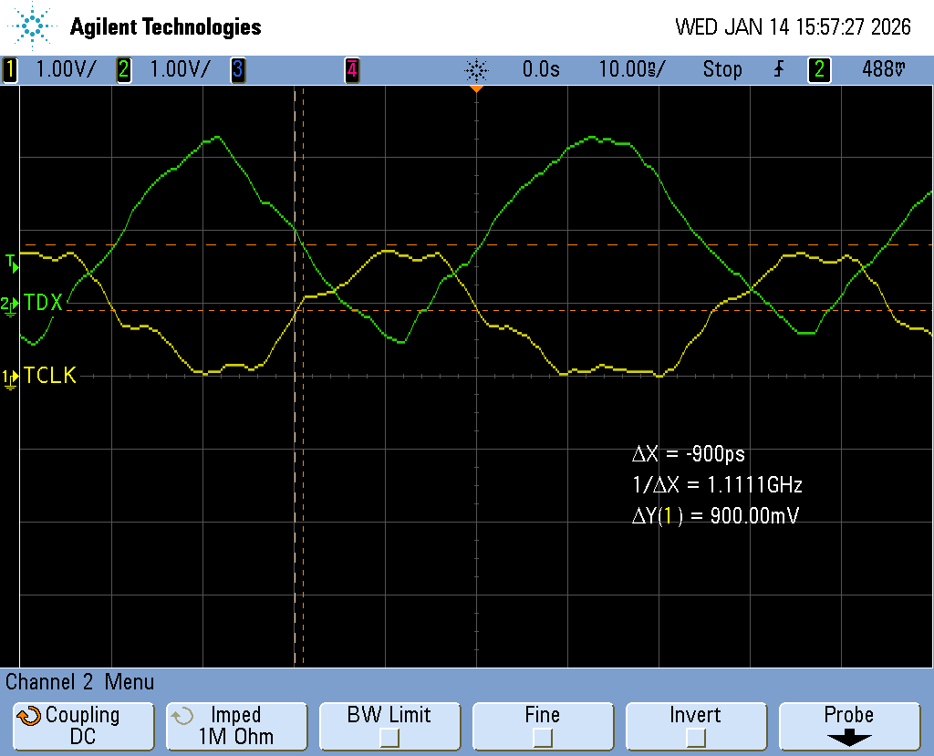Change the Imped 1M Ohm setting

click(235, 726)
